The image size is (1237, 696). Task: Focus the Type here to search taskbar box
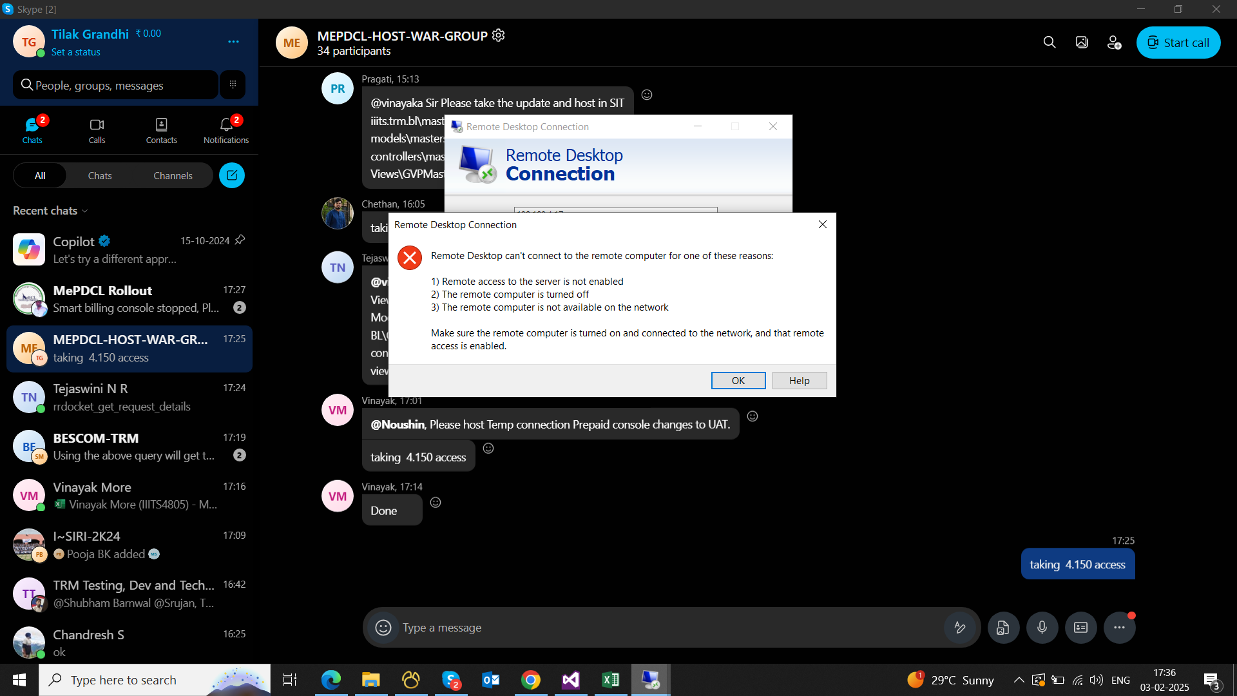(155, 680)
